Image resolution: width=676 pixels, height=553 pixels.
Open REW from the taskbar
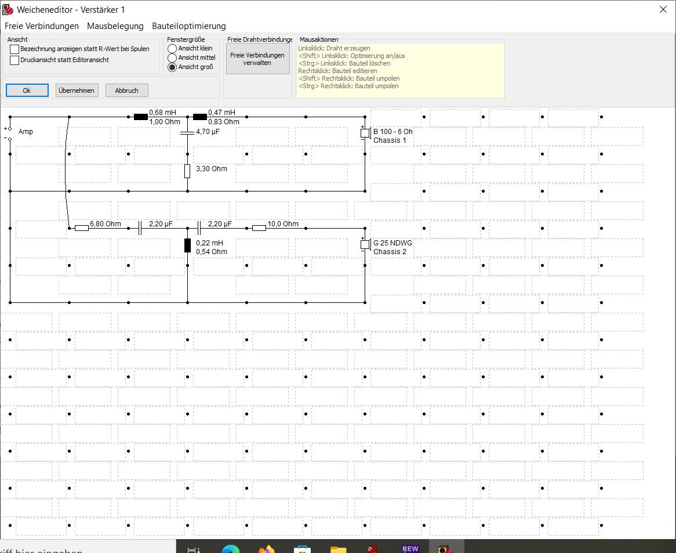click(x=410, y=549)
